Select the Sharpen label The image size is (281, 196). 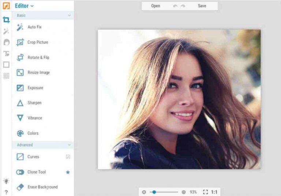[34, 103]
